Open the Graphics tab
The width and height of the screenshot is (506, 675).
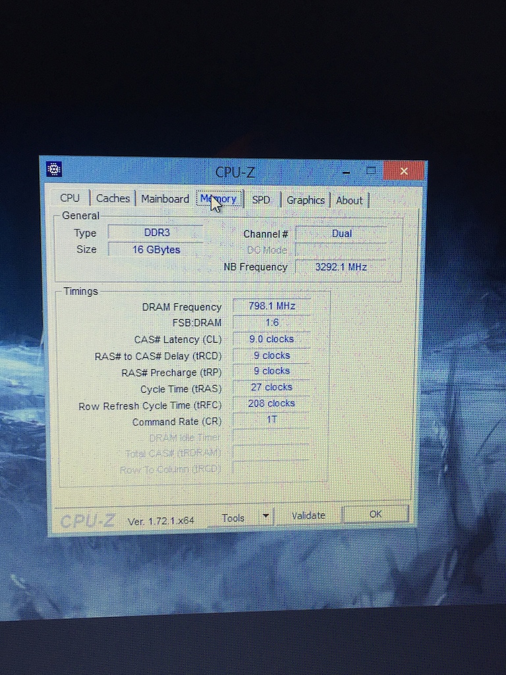pos(306,200)
